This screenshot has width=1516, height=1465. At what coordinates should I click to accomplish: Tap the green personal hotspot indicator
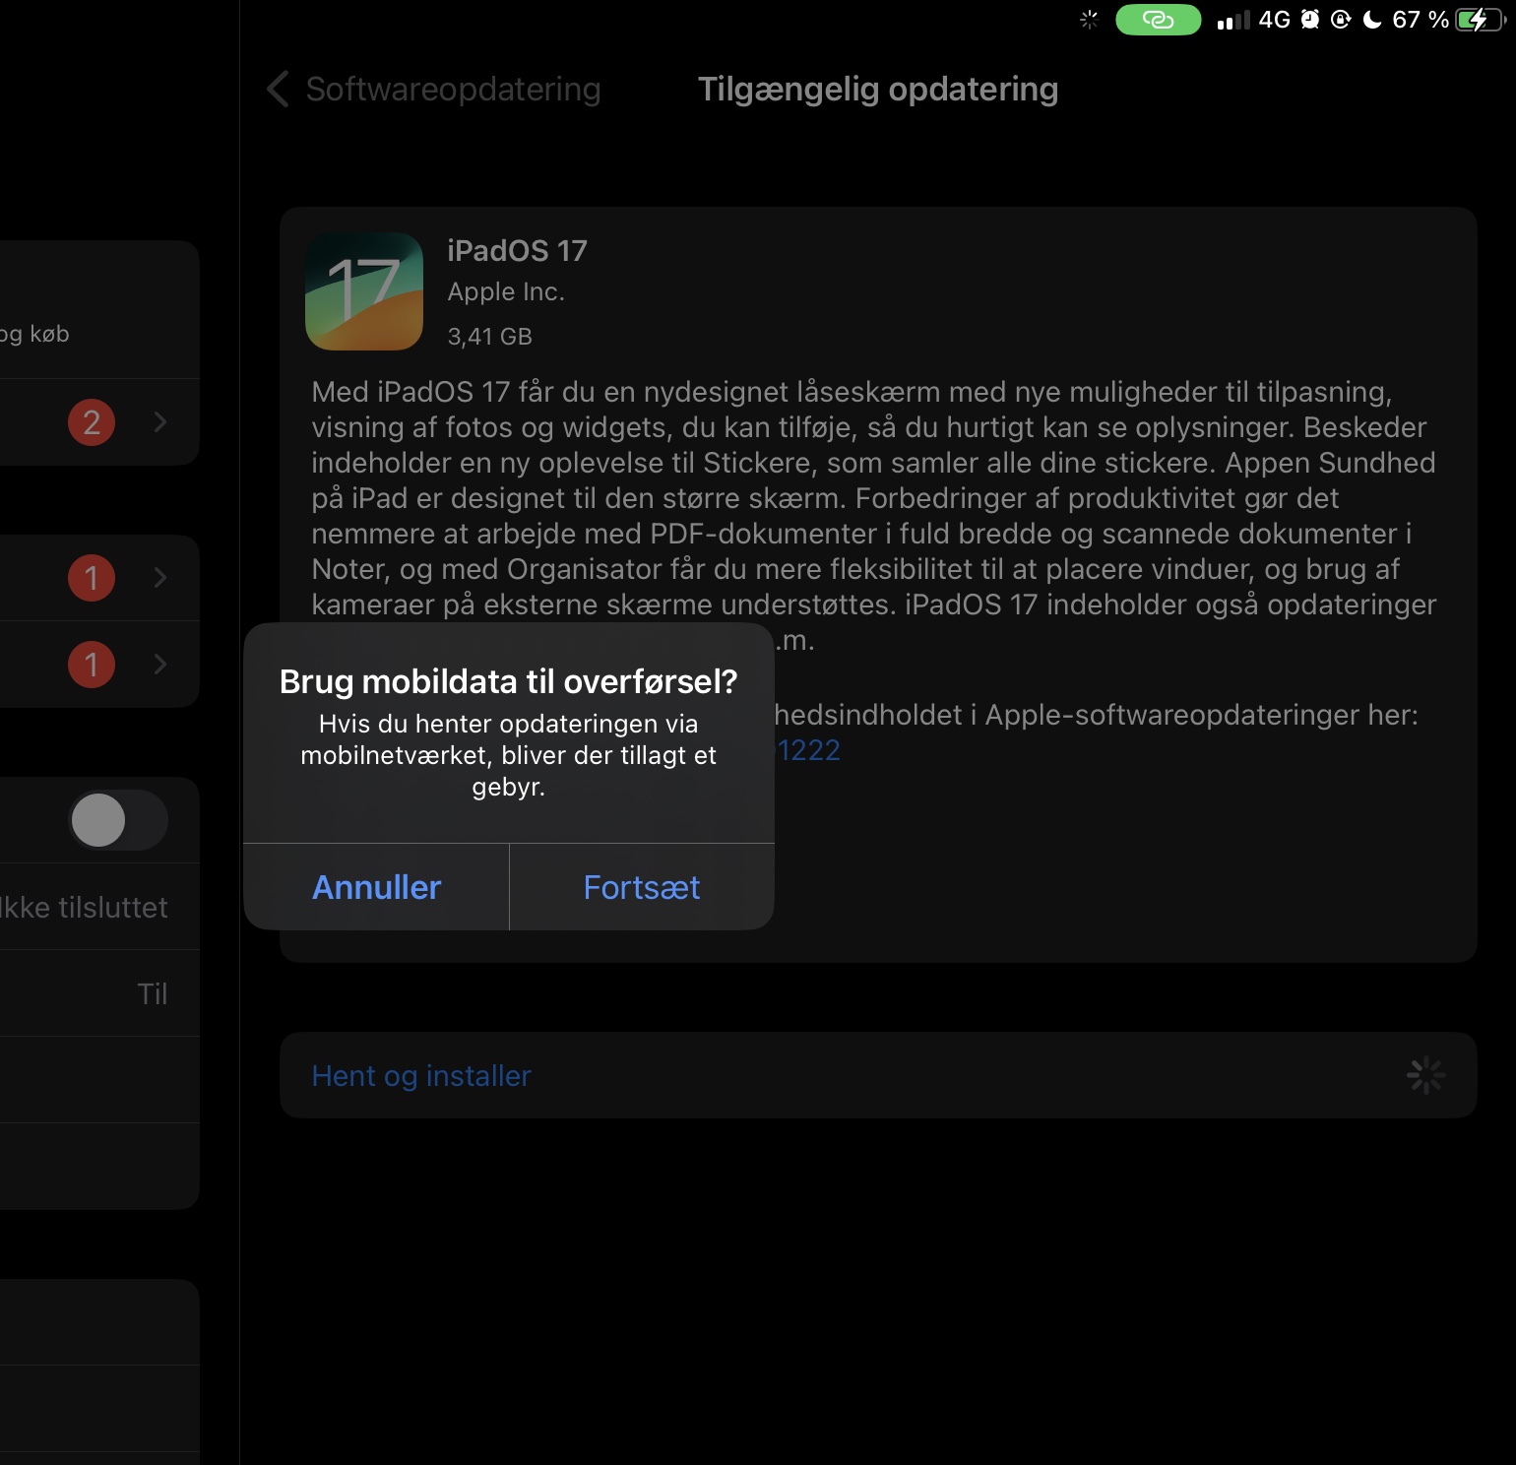[1158, 20]
